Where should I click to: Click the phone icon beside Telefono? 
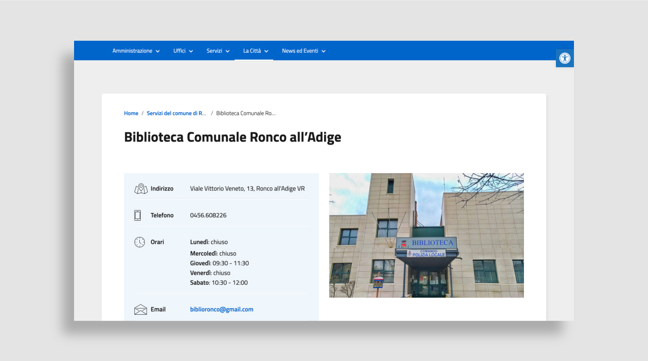coord(137,215)
